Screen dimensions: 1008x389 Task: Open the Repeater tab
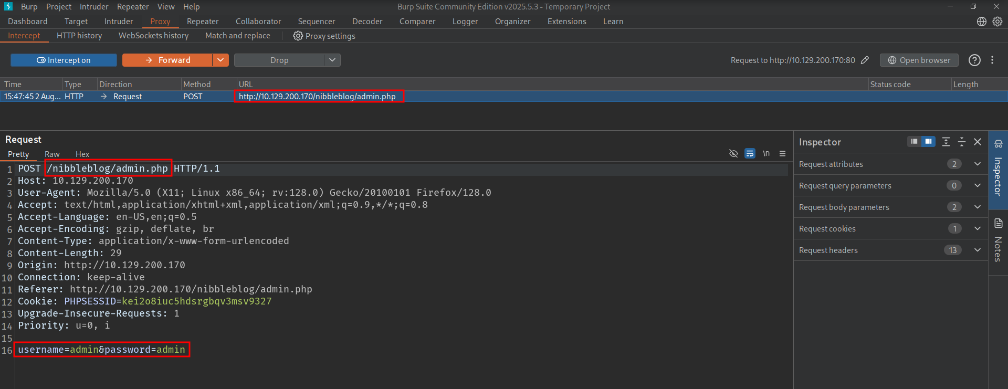click(x=203, y=22)
